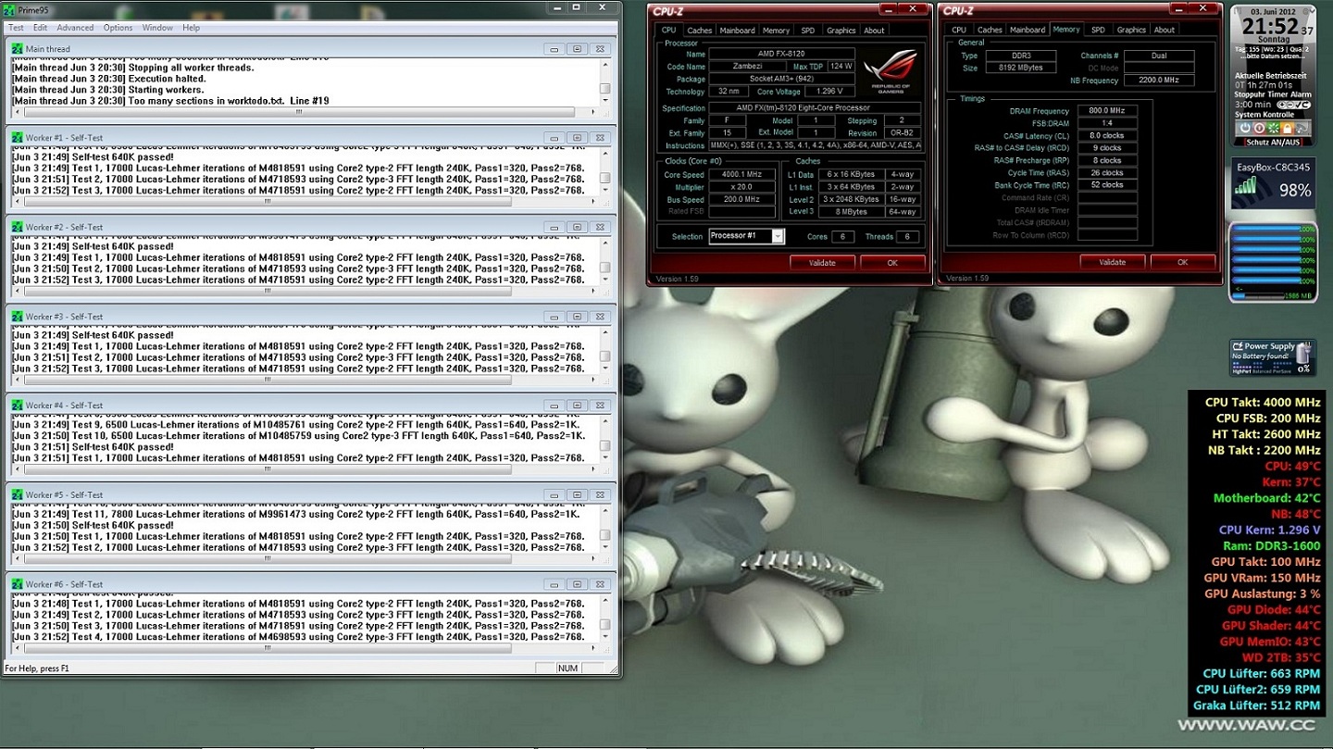This screenshot has width=1333, height=749.
Task: Click the green icon in System Kontrolle
Action: tap(1273, 128)
